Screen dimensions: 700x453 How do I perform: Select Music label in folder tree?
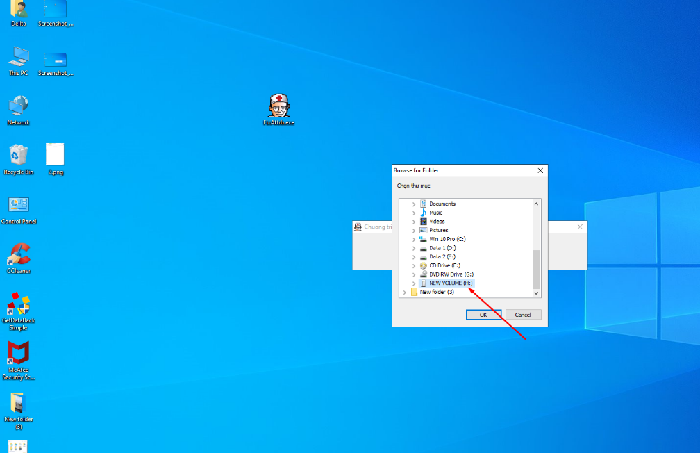(435, 213)
